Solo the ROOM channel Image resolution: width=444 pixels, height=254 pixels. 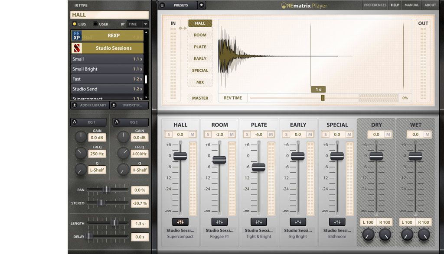click(x=208, y=135)
